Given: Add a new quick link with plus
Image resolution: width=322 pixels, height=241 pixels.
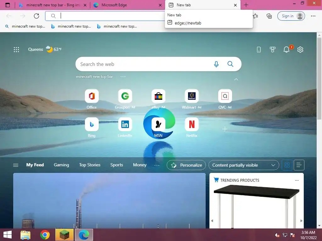Looking at the screenshot, I should point(225,129).
